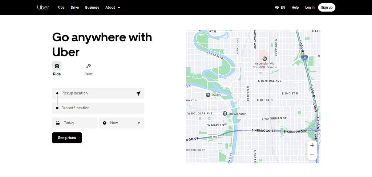Focus the Dropoff location field

pos(98,108)
